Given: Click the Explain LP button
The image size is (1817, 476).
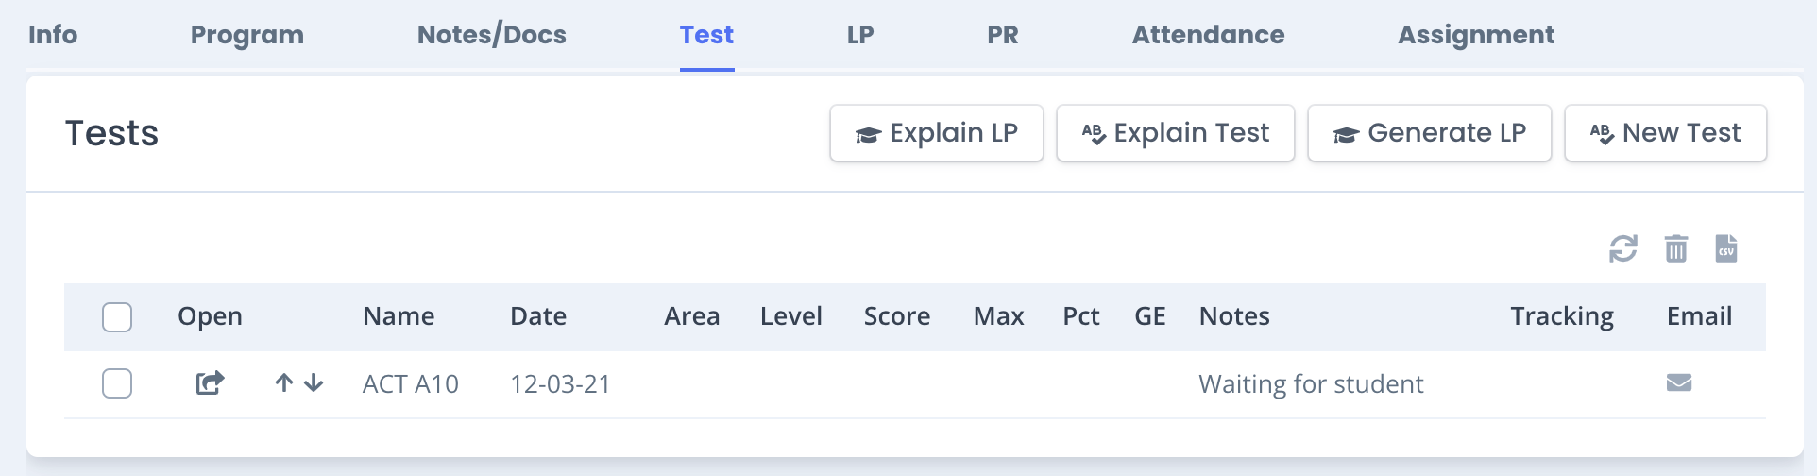Looking at the screenshot, I should 937,133.
